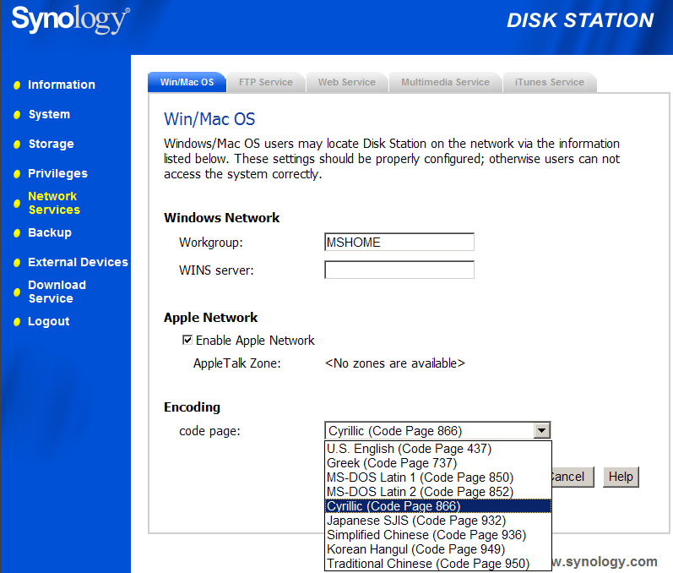673x573 pixels.
Task: Click the Cancel button
Action: [573, 477]
